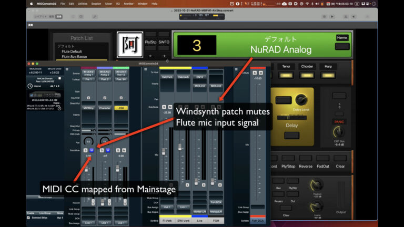Click the Delay Level knob

click(x=301, y=100)
